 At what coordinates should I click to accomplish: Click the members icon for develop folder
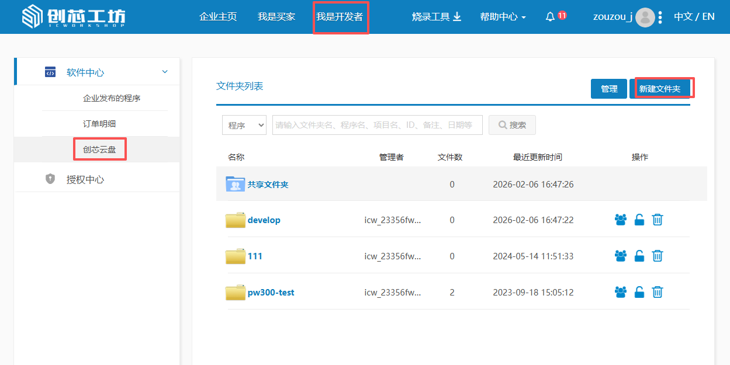[x=620, y=220]
